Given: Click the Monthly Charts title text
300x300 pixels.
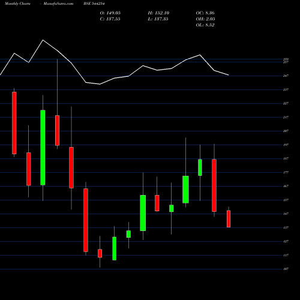Looking at the screenshot, I should pos(17,4).
